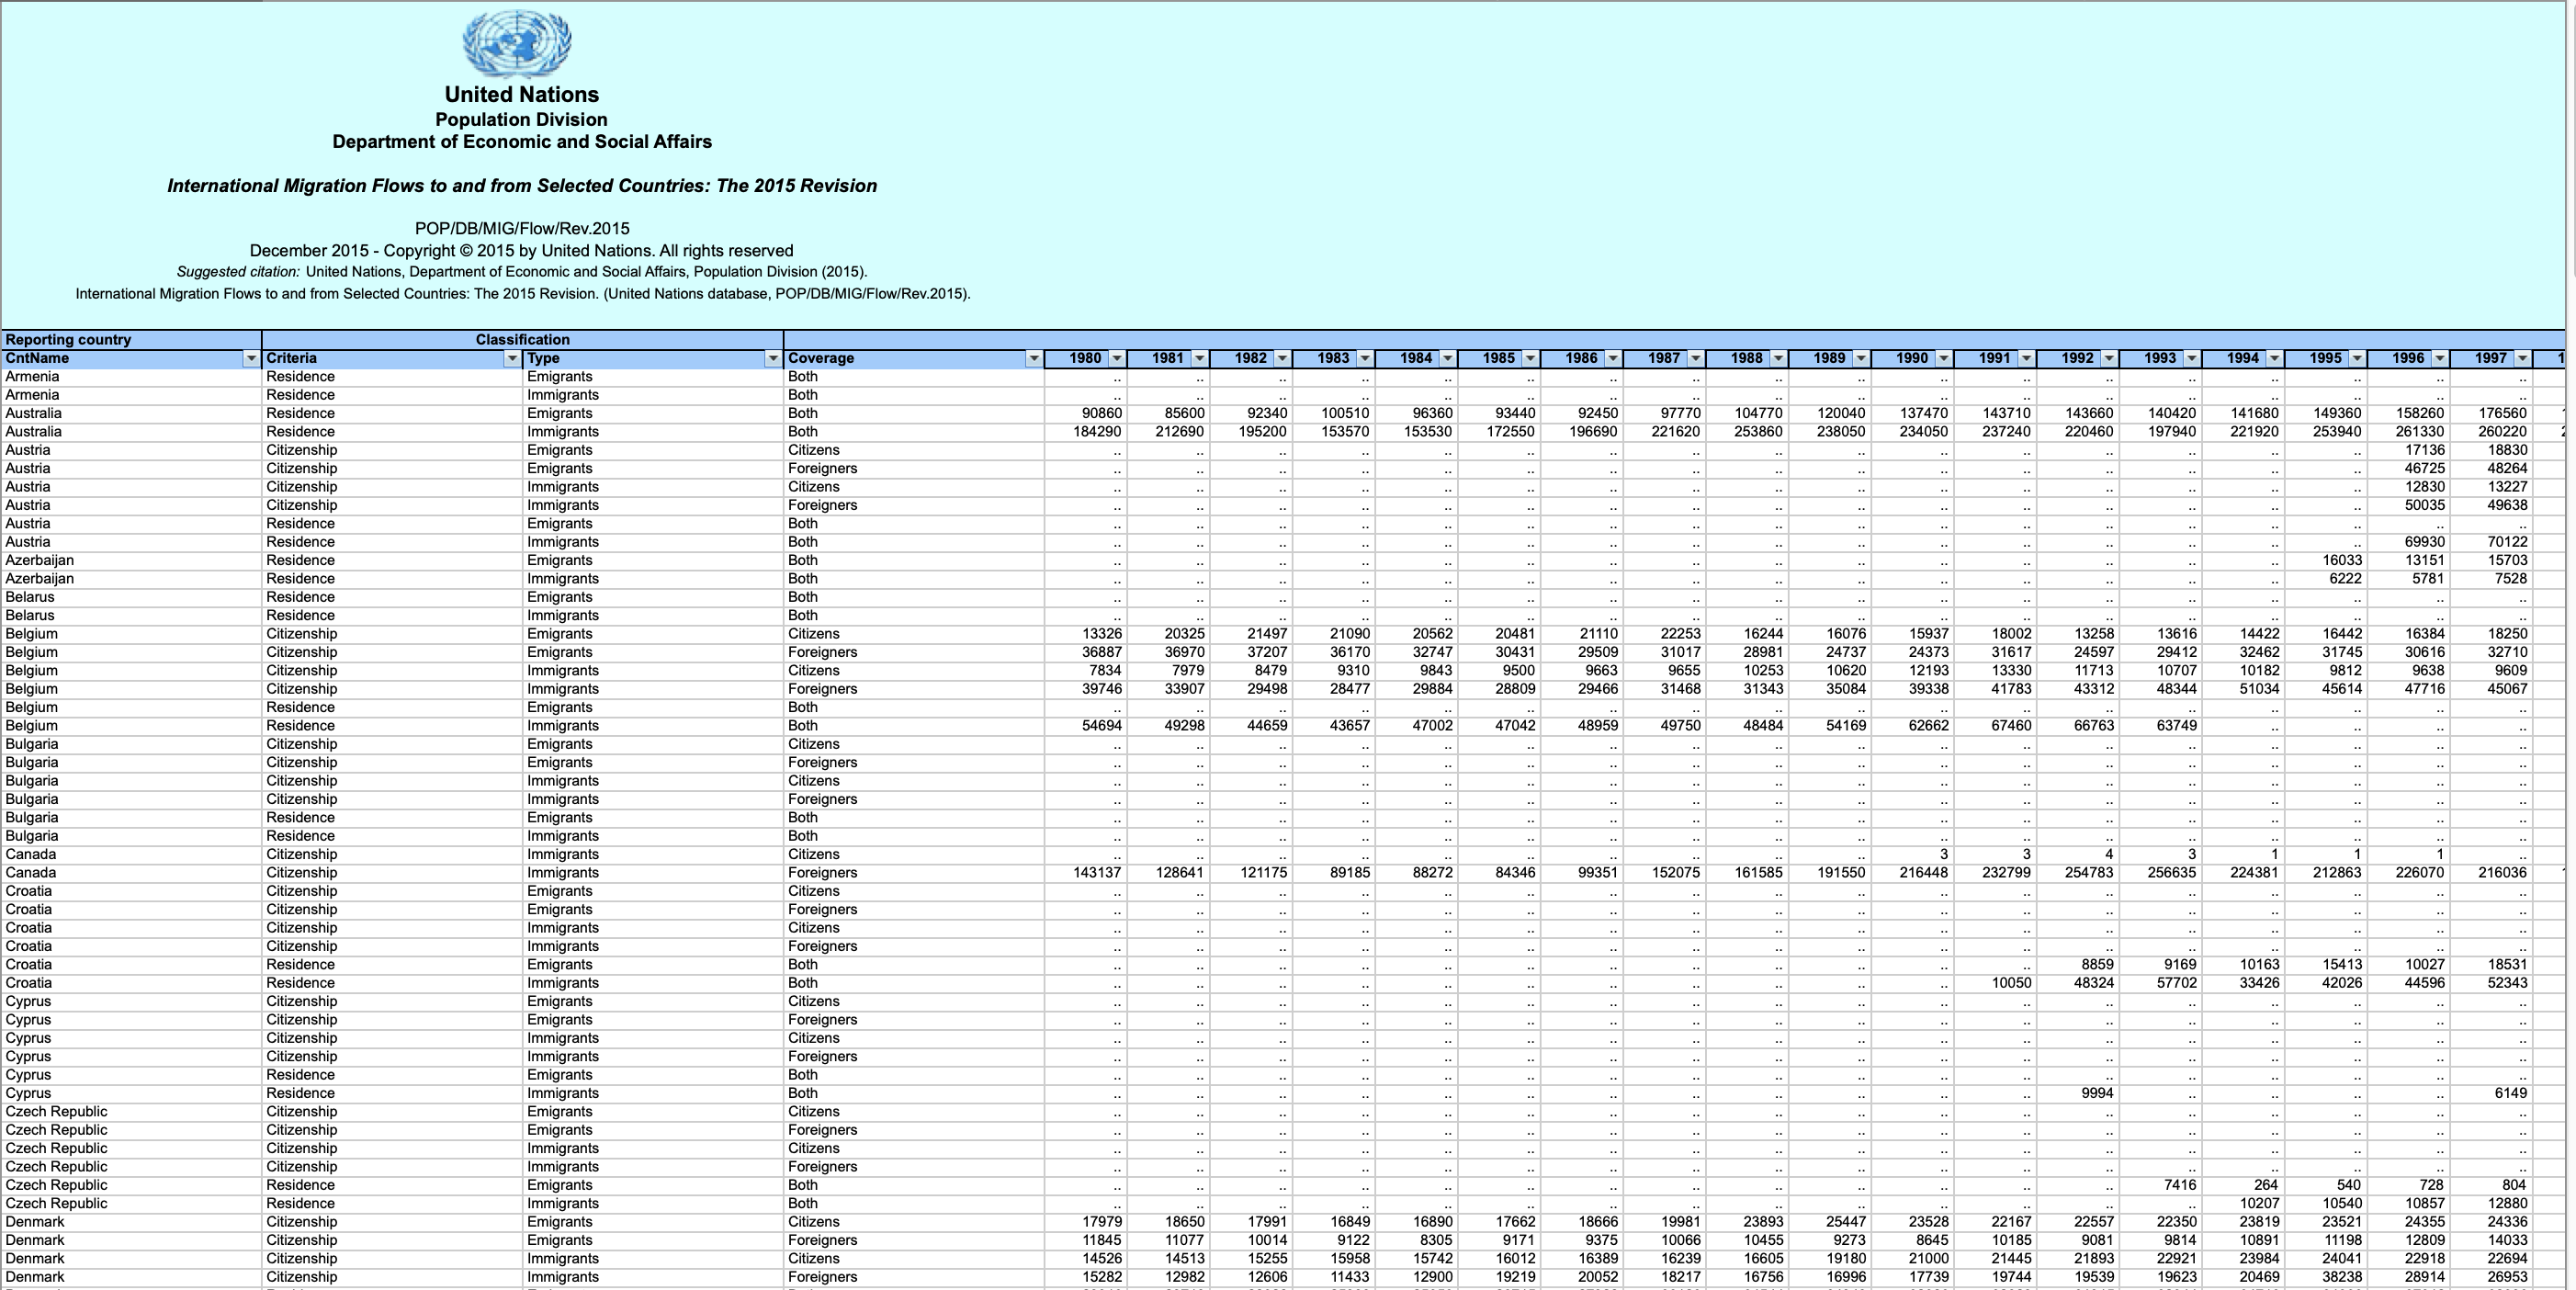This screenshot has width=2576, height=1290.
Task: Click the United Nations emblem logo
Action: point(517,44)
